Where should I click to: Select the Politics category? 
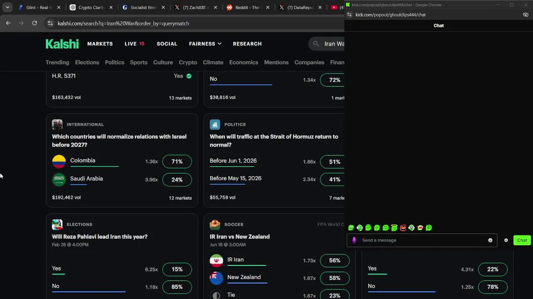coord(115,62)
